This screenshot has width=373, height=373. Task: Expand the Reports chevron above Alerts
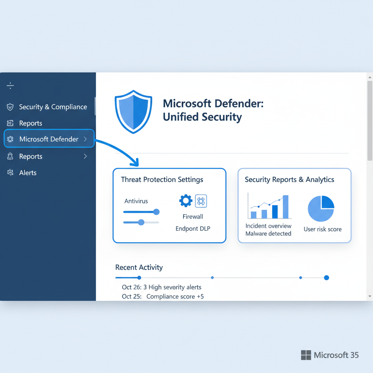point(85,156)
